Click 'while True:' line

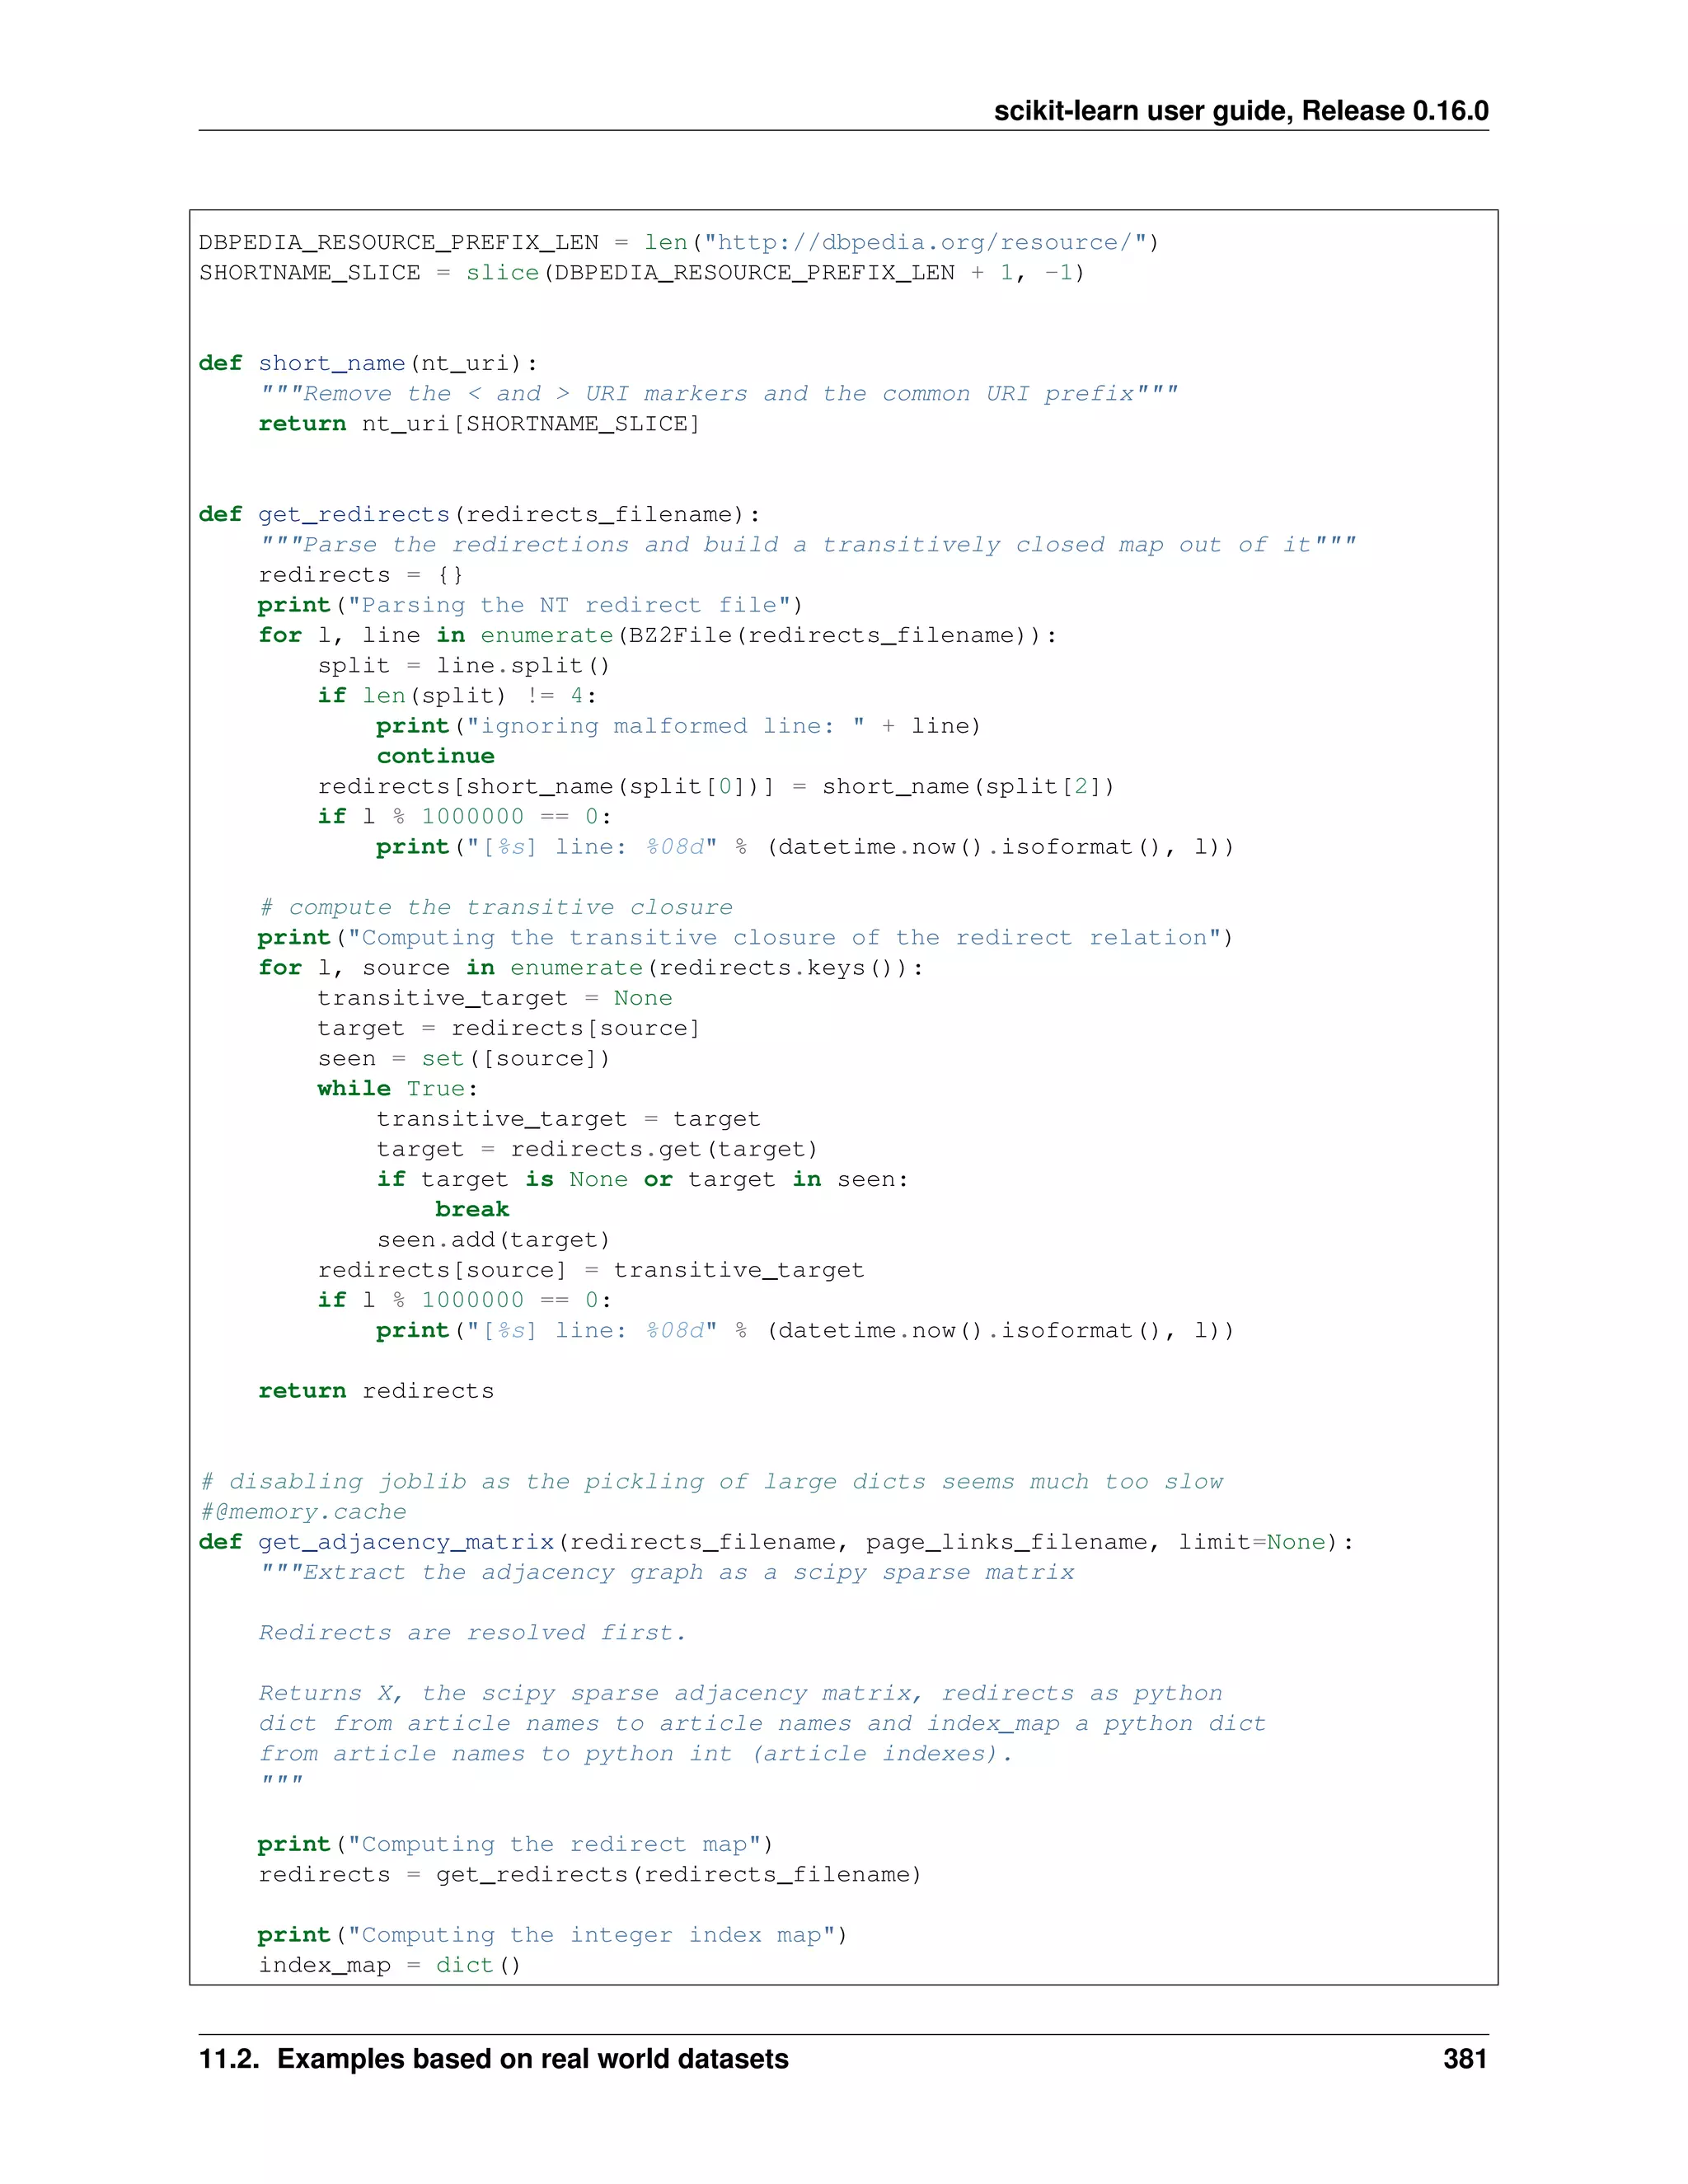coord(398,1089)
